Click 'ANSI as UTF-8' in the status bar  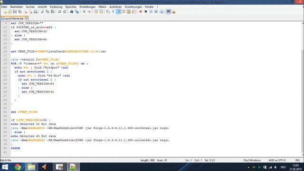click(277, 161)
